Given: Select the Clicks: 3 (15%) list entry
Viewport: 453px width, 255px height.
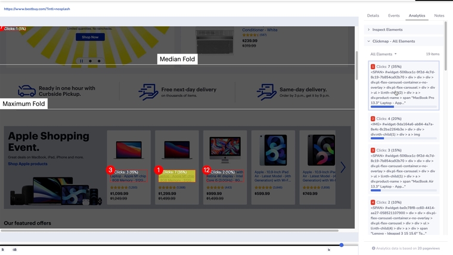Looking at the screenshot, I should 404,169.
